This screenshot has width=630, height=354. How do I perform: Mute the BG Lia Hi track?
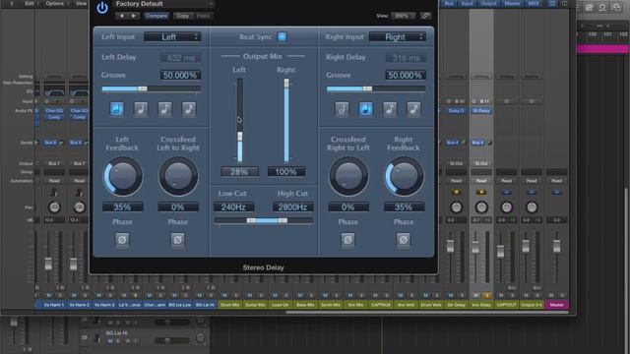pyautogui.click(x=110, y=341)
